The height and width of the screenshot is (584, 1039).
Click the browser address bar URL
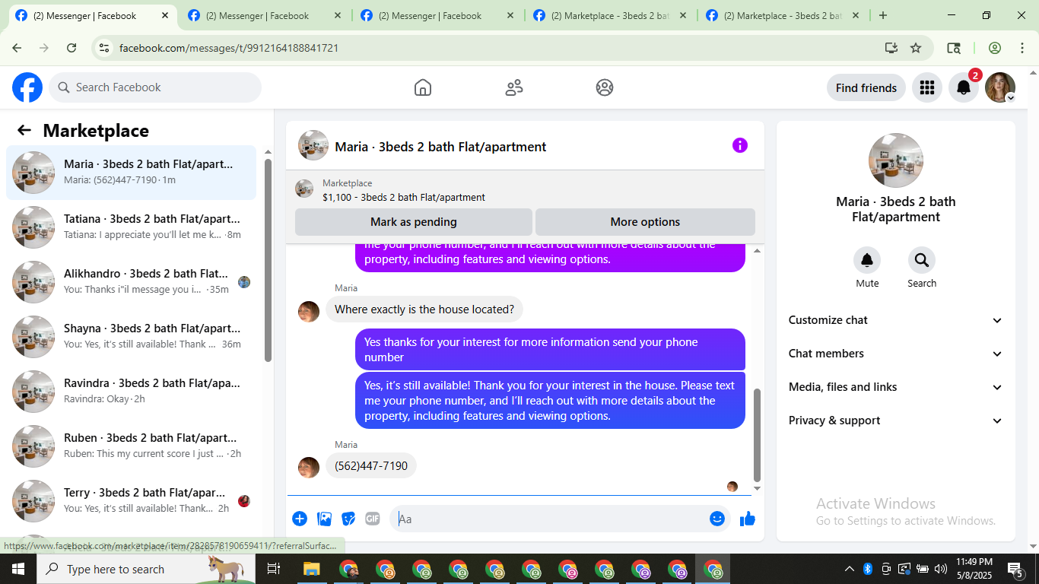(x=229, y=48)
